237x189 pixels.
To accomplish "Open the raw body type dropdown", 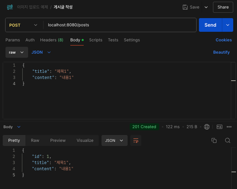I will point(16,52).
